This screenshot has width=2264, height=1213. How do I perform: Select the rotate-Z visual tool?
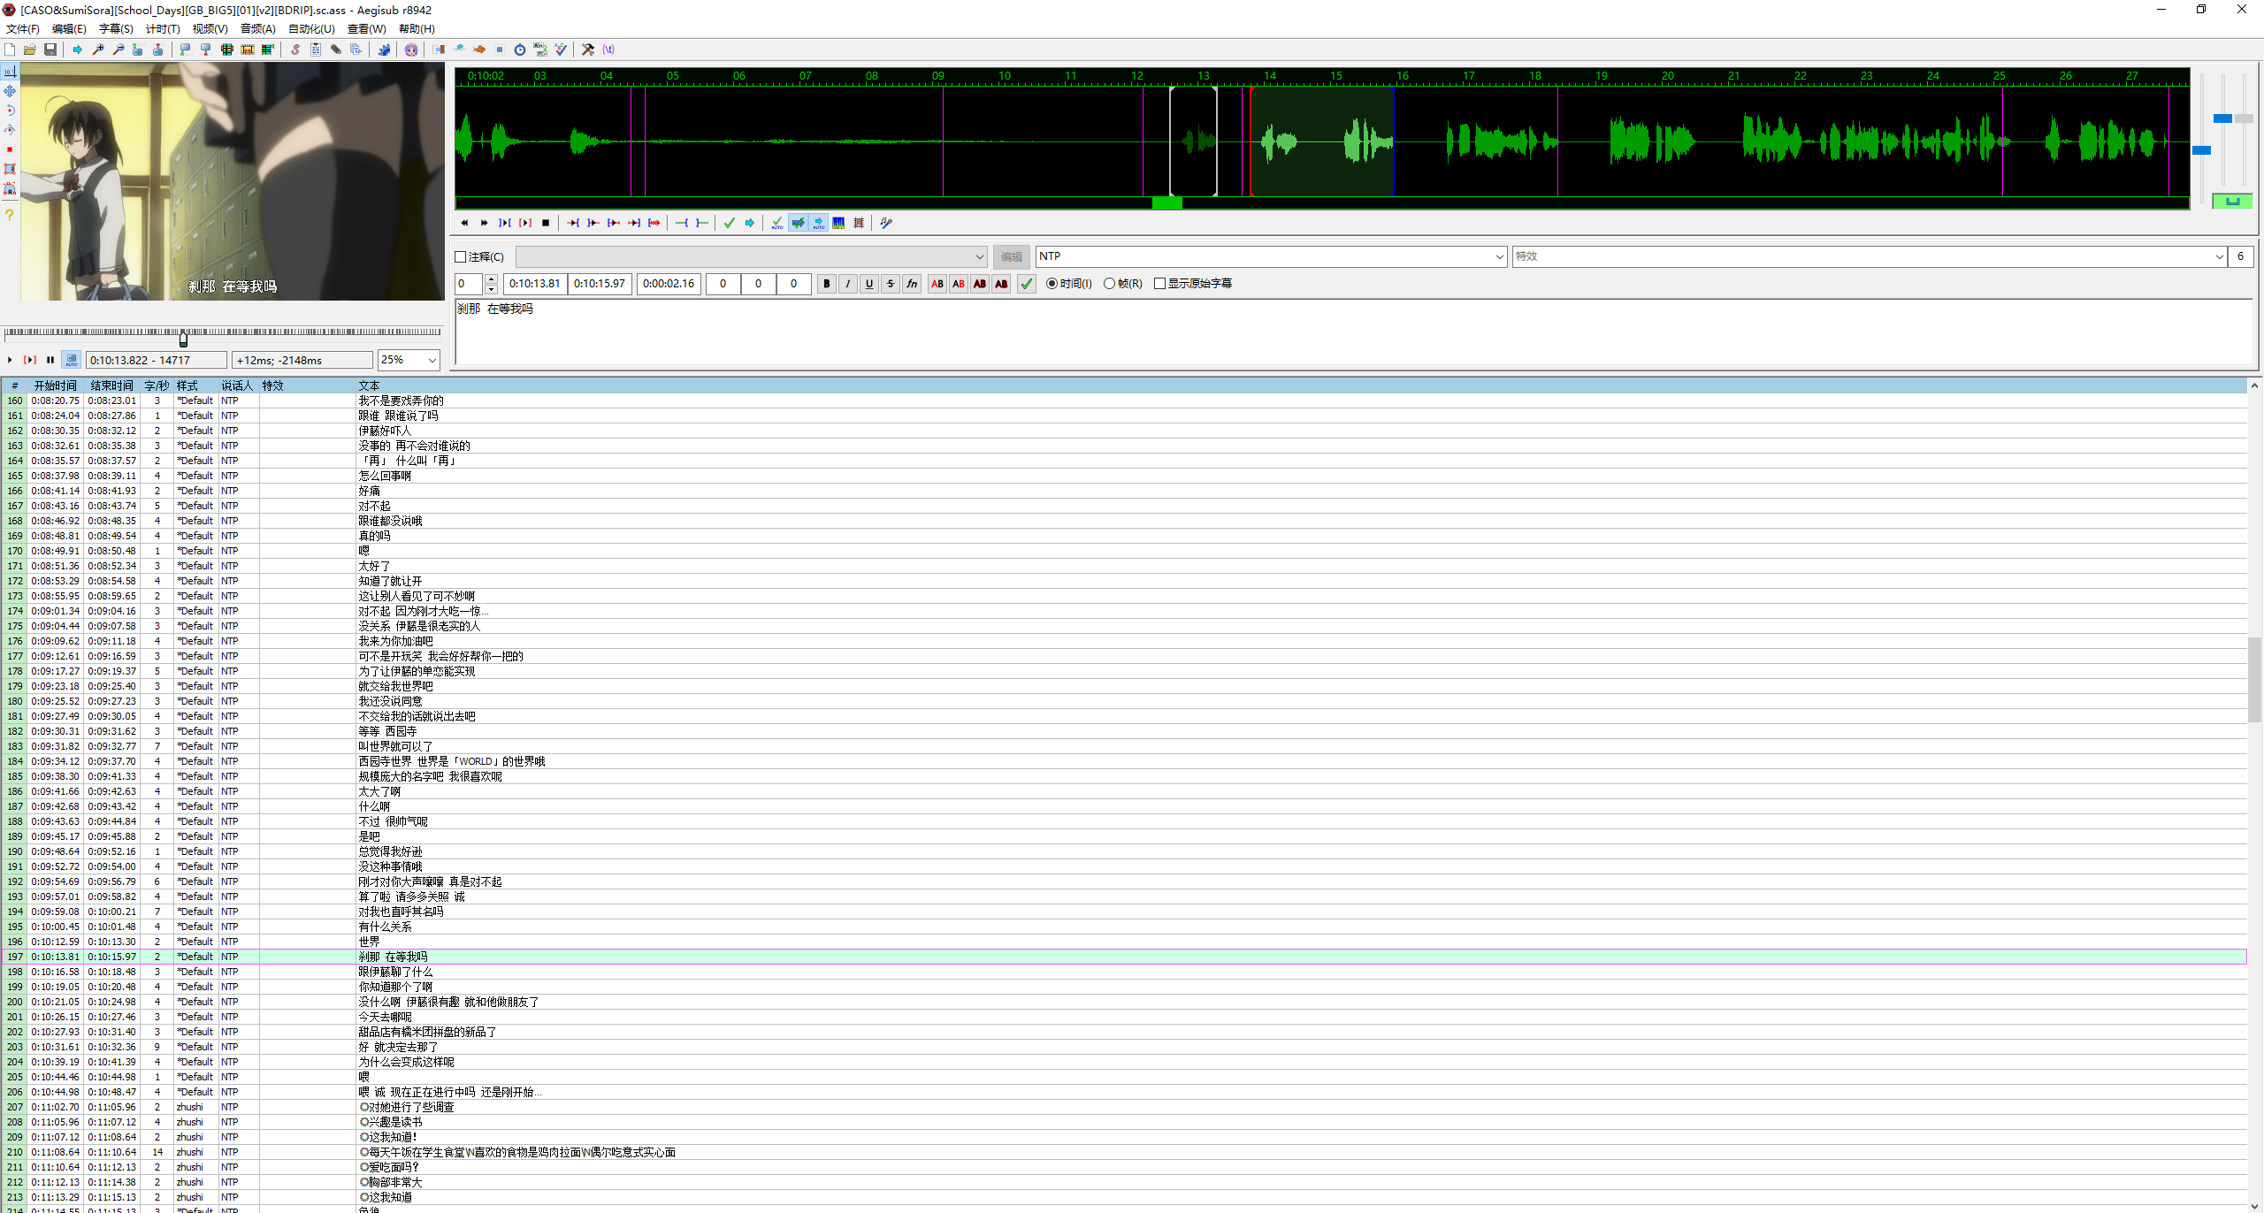point(10,111)
